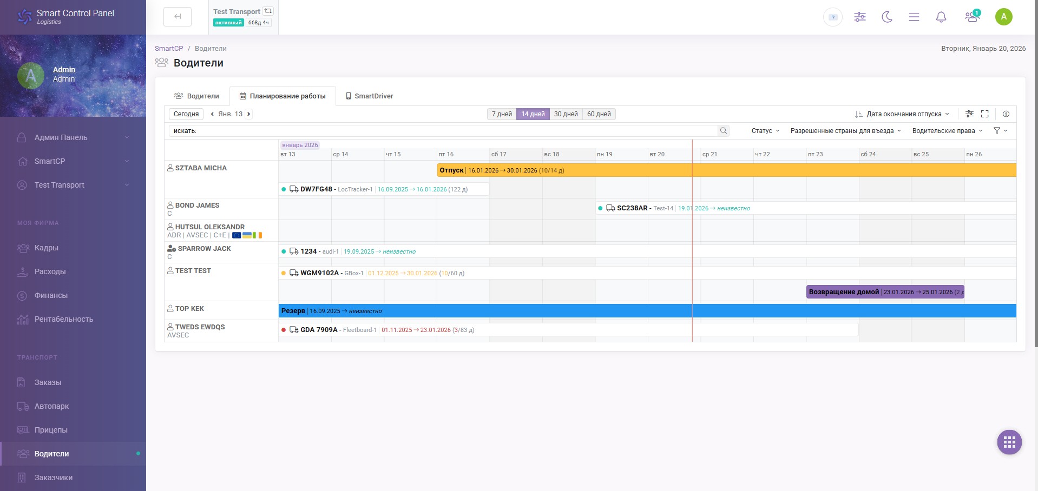Open Дата окончания отпуска sort dropdown
This screenshot has height=491, width=1038.
902,114
